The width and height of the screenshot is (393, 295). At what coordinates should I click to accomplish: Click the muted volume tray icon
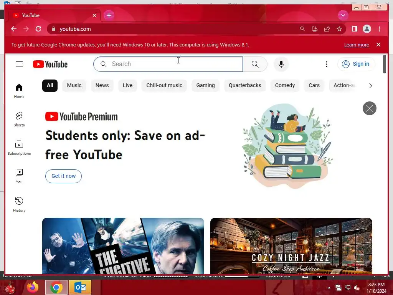[357, 288]
